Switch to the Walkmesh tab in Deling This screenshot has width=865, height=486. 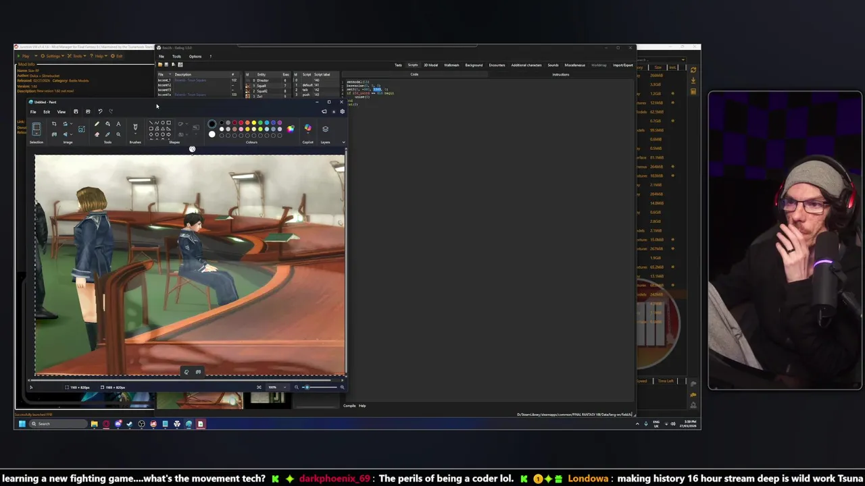click(x=451, y=65)
